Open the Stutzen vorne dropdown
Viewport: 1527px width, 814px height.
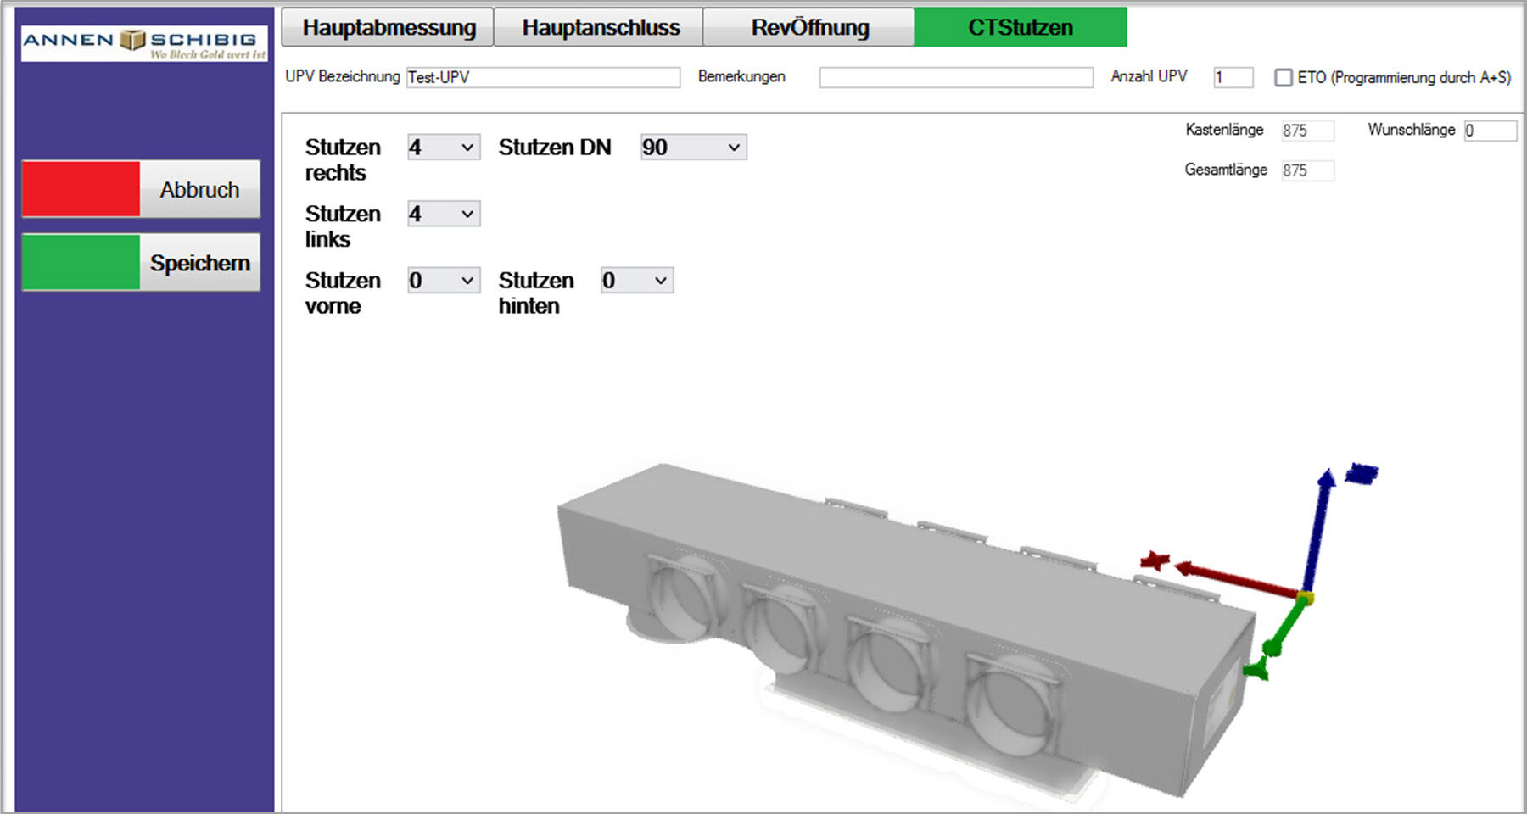[x=444, y=281]
